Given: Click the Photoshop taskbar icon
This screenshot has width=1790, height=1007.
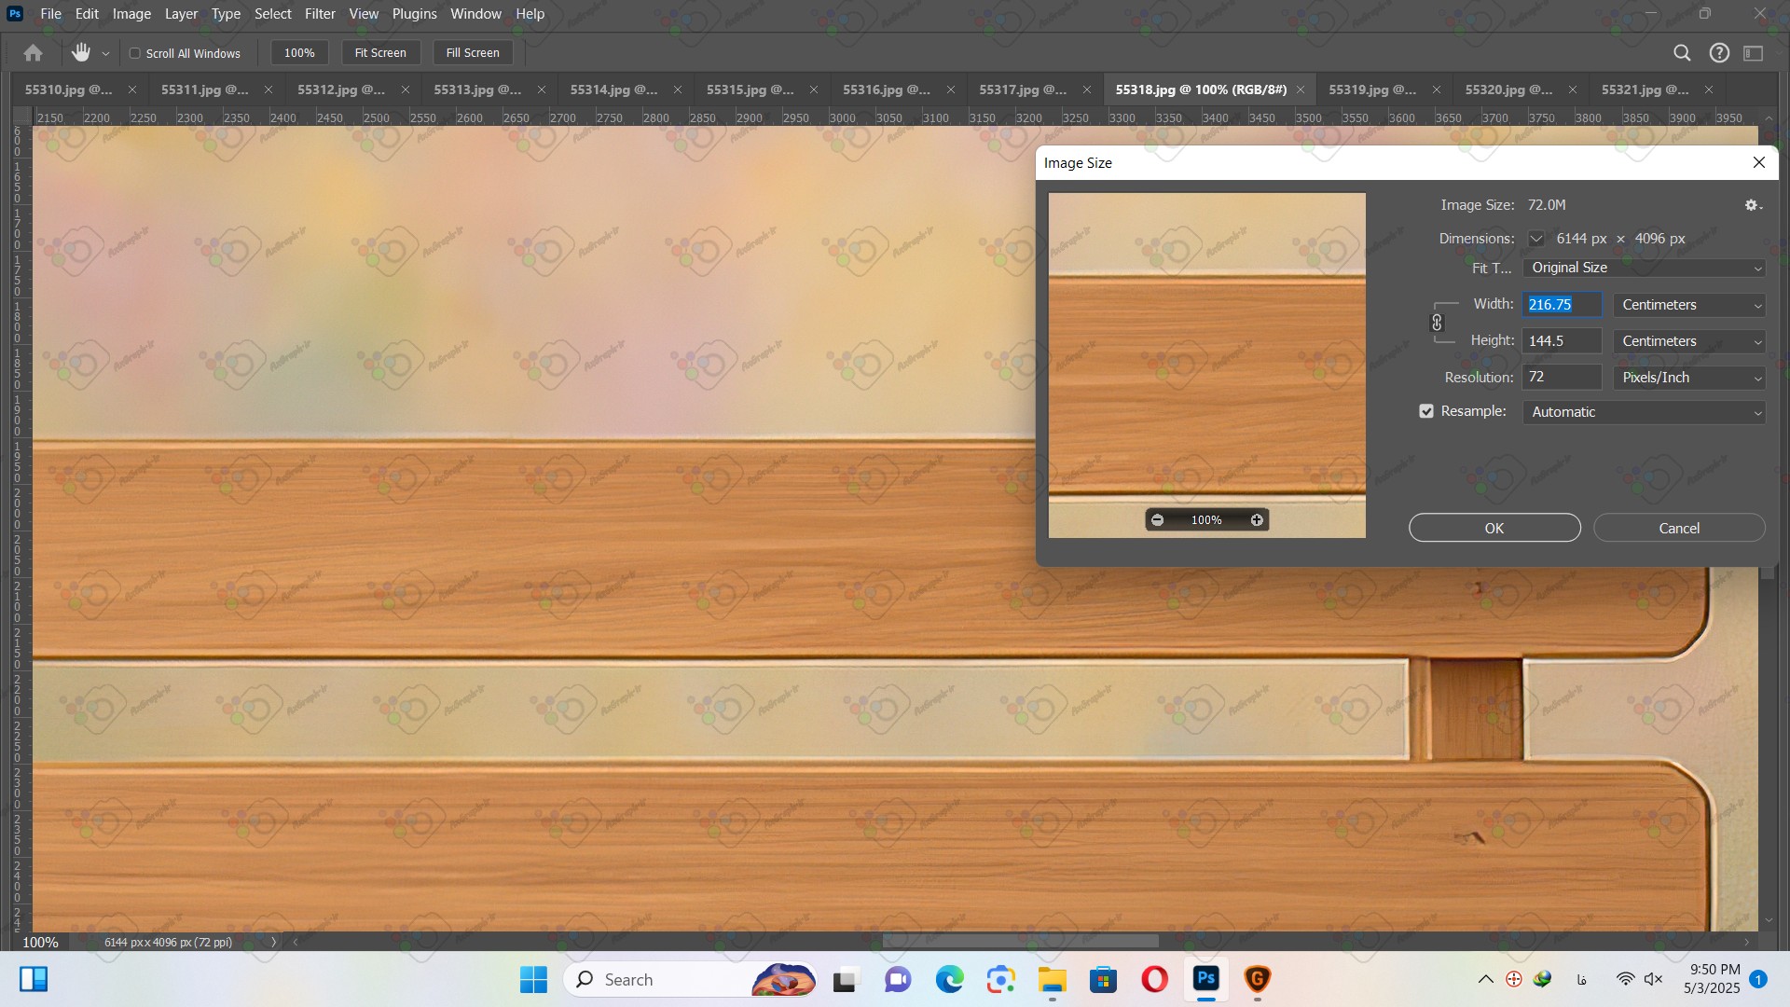Looking at the screenshot, I should [1206, 980].
